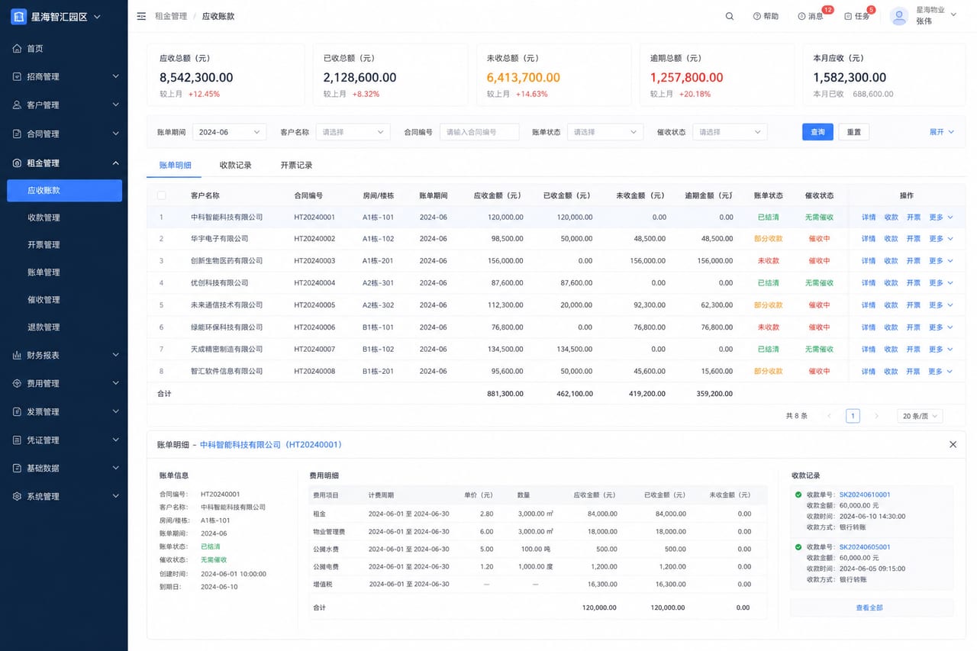Open receipt link SK20240610001

tap(865, 495)
